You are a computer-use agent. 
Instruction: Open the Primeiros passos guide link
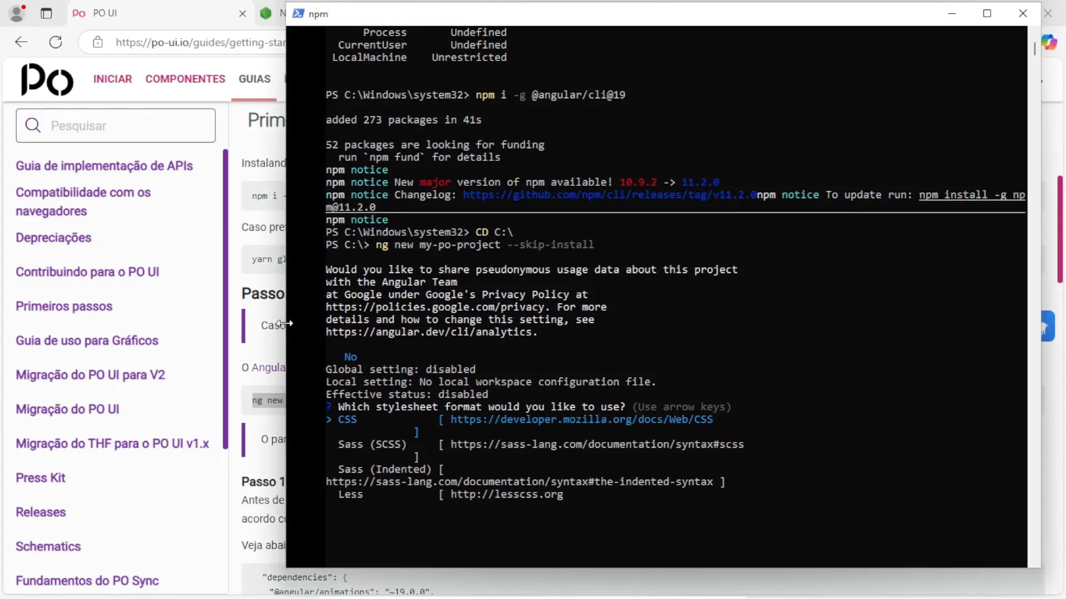tap(64, 306)
